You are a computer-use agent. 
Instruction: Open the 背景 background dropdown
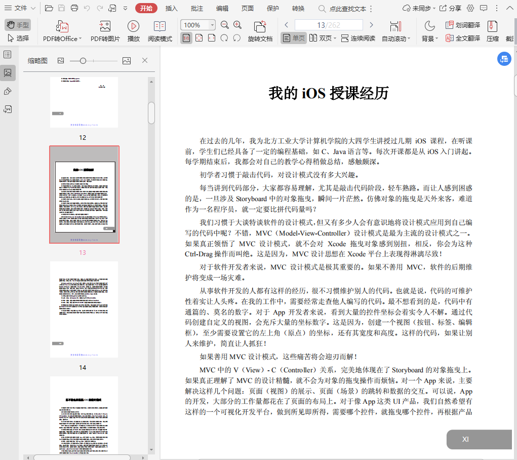point(436,39)
